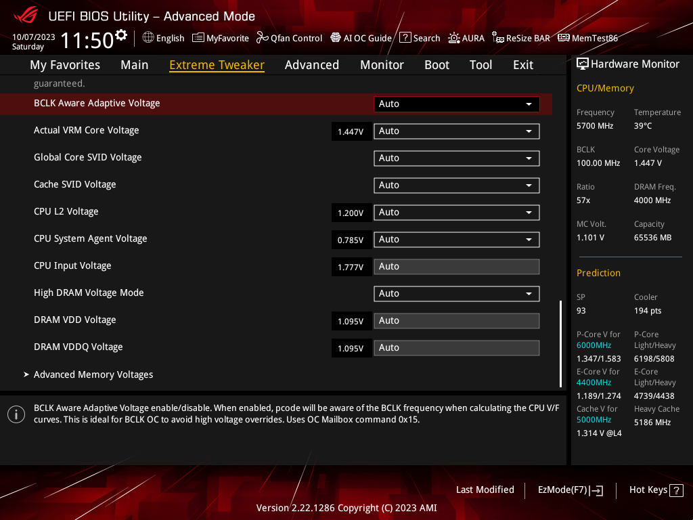Click the 5000MHz Cache prediction value
Viewport: 693px width, 520px height.
pos(594,420)
